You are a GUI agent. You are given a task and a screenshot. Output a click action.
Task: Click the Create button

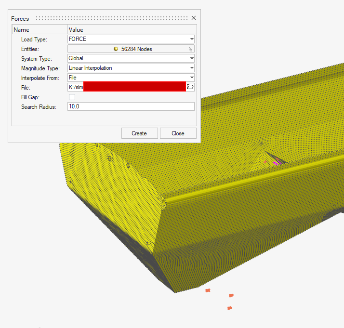click(140, 133)
